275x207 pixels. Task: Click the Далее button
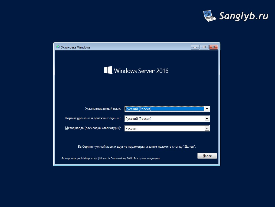pyautogui.click(x=207, y=156)
